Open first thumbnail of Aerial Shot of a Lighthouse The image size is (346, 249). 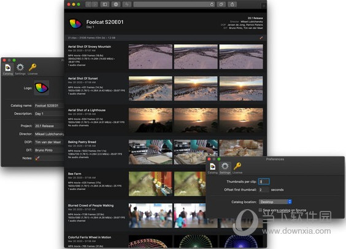click(150, 120)
